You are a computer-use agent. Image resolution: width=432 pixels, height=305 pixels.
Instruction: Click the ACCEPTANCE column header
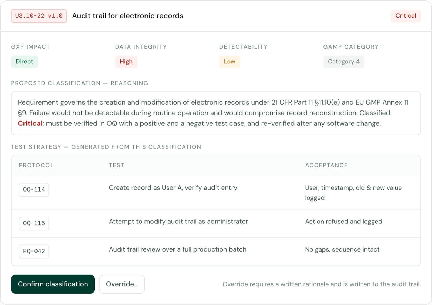coord(326,165)
